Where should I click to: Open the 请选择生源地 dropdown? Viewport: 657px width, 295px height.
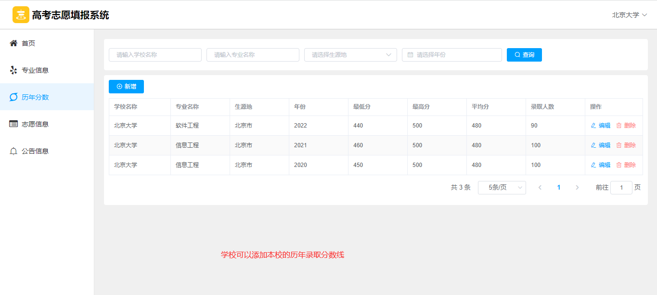click(x=350, y=55)
